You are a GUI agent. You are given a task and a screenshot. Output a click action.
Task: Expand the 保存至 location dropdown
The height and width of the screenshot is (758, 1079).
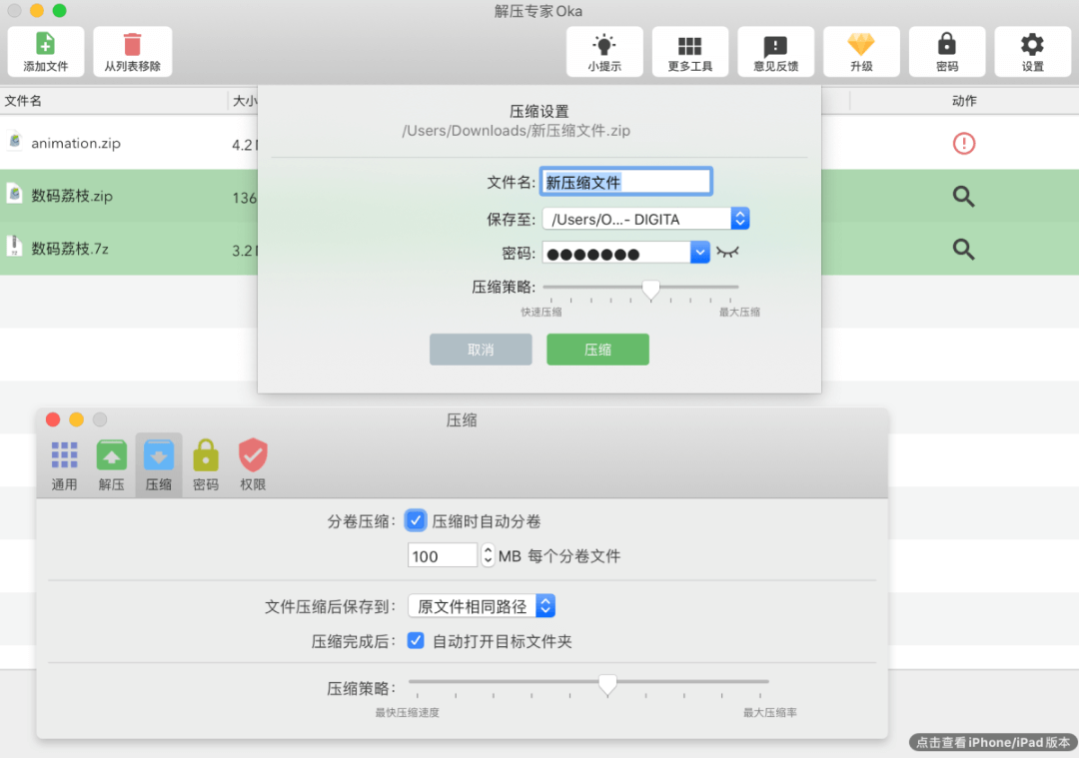[739, 219]
